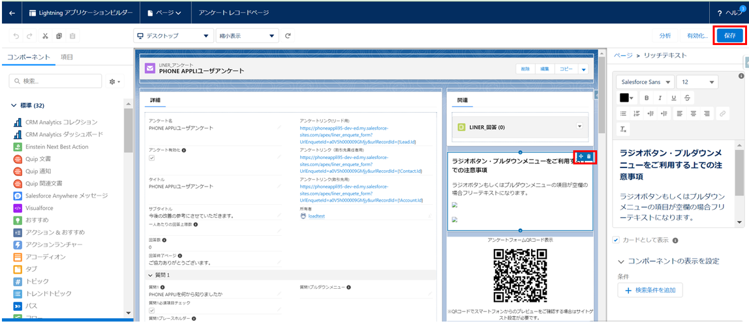Open the ページ menu in the header
The image size is (749, 322).
166,12
